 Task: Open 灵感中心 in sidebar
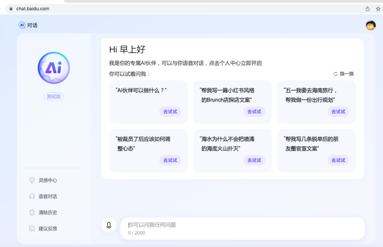48,180
